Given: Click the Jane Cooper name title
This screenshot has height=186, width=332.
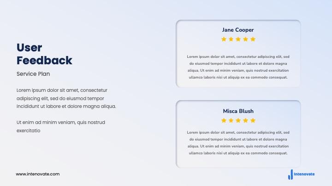Looking at the screenshot, I should click(238, 30).
